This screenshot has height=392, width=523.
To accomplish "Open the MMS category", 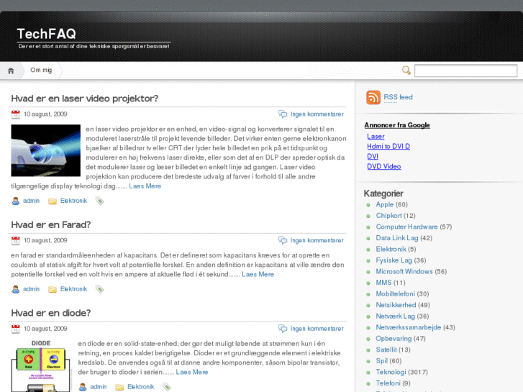I will (x=383, y=283).
